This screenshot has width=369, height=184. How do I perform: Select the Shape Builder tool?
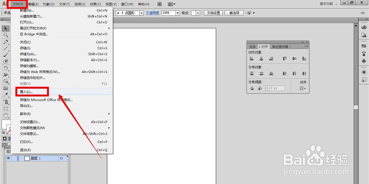6,81
